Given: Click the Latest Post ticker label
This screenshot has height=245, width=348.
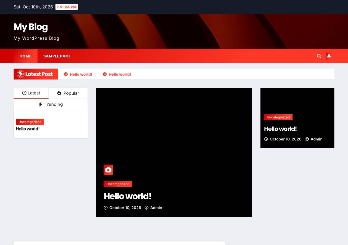Looking at the screenshot, I should coord(36,74).
